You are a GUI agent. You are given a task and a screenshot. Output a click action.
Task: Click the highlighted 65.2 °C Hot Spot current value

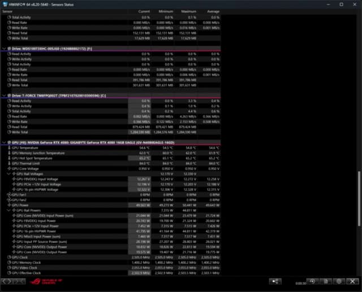[140, 158]
